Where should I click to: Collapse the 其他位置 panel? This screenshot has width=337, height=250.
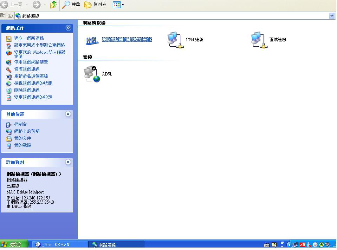click(x=68, y=114)
